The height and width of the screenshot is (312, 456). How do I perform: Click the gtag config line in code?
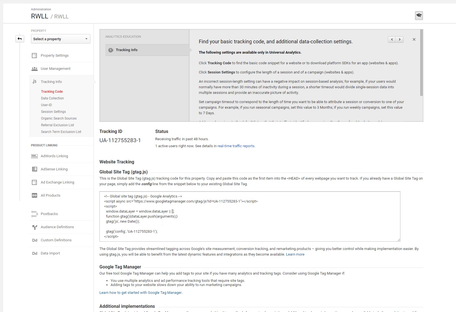point(132,232)
